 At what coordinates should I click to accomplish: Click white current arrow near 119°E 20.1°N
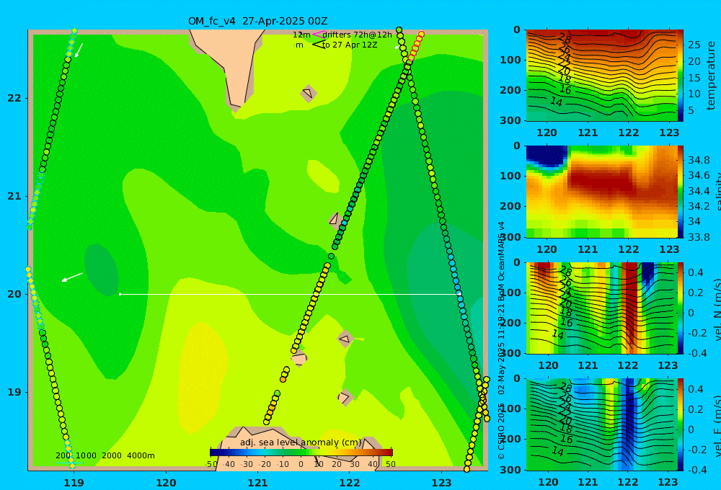click(x=72, y=277)
